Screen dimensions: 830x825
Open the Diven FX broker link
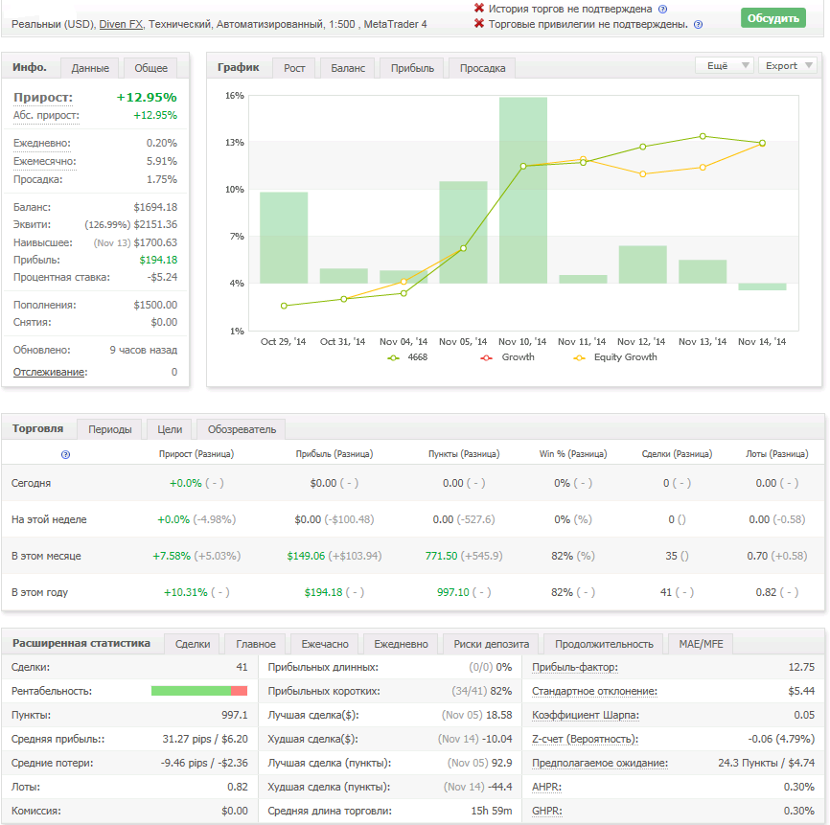(x=121, y=24)
